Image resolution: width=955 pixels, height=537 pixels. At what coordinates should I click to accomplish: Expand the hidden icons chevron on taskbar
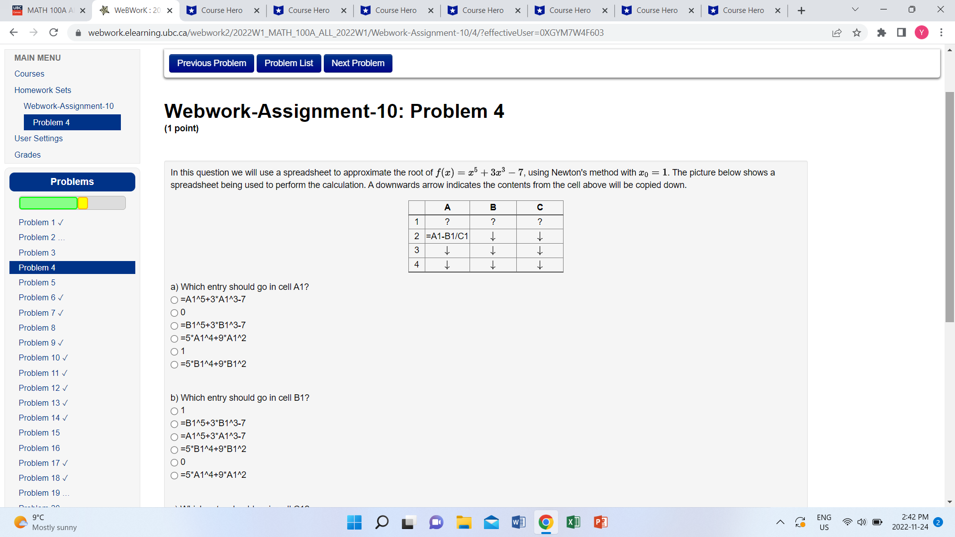point(781,522)
